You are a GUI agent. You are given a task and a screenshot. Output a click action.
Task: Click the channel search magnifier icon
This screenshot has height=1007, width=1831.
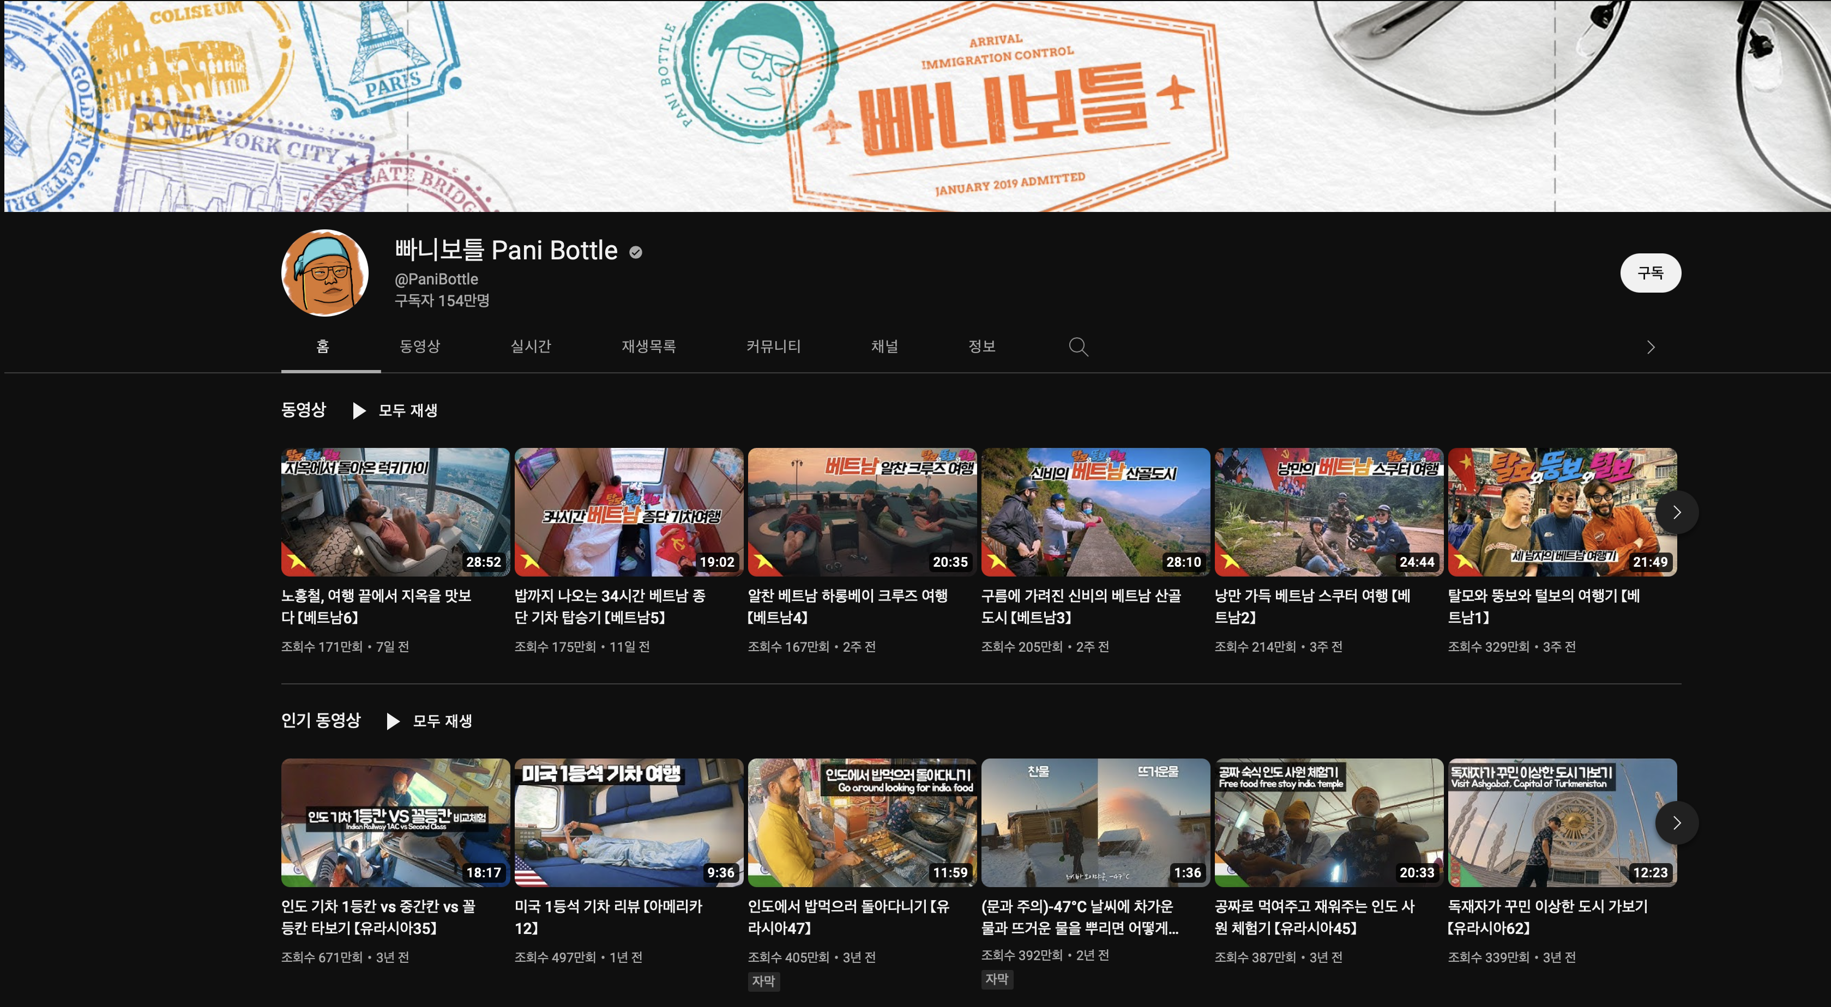1077,347
